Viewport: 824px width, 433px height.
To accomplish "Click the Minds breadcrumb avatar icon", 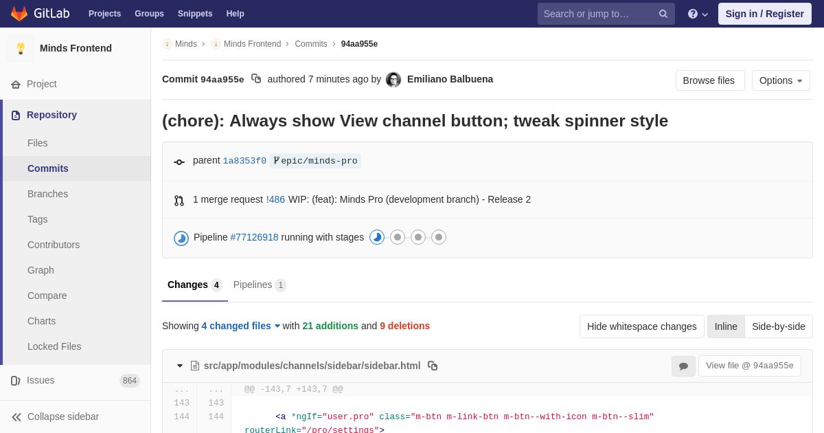I will [167, 44].
